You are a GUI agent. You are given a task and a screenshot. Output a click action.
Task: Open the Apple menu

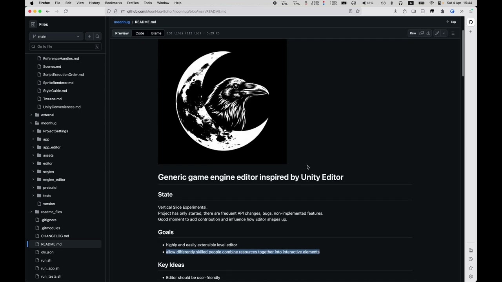[x=32, y=3]
